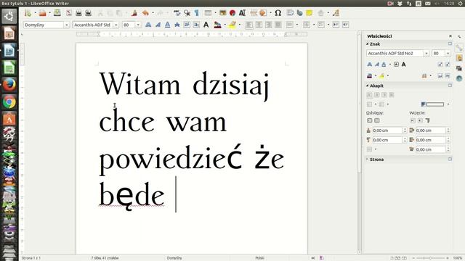The image size is (465, 261).
Task: Toggle bold in sidebar Znak section
Action: tap(370, 65)
